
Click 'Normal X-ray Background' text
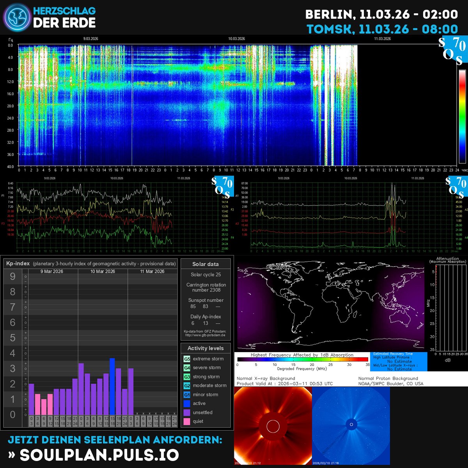(266, 379)
